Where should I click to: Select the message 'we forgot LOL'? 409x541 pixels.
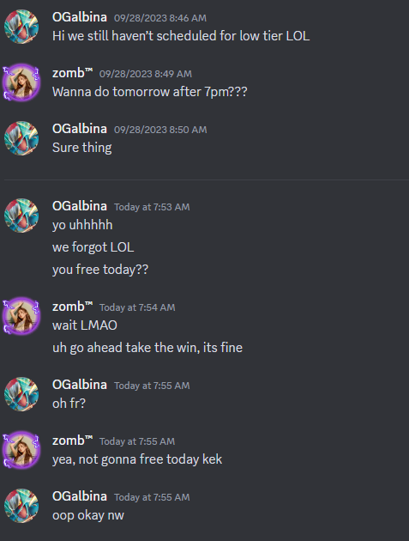pyautogui.click(x=93, y=247)
